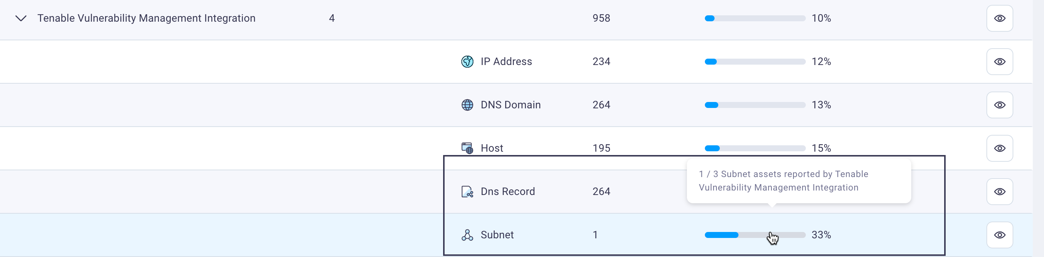Select the Tenable Vulnerability Management Integration name
1044x257 pixels.
coord(146,18)
